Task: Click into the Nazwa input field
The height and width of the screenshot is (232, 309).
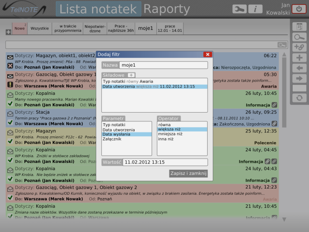Action: [164, 65]
